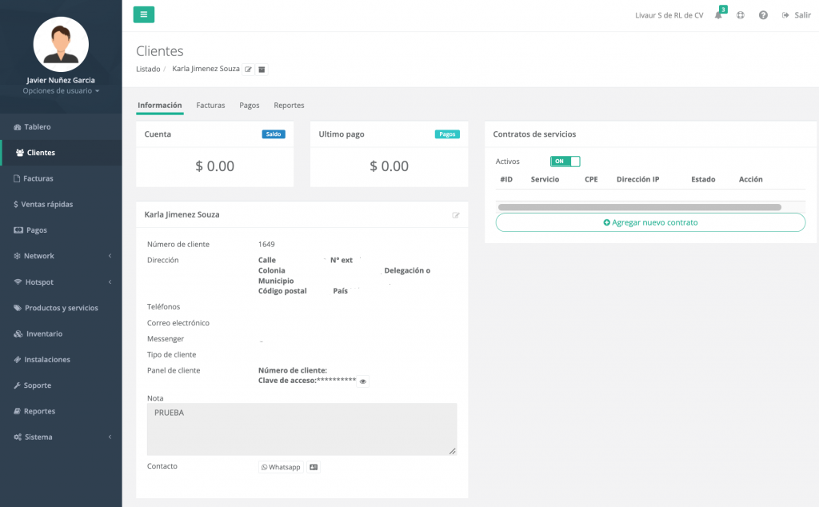Expand the Network sidebar submenu
The image size is (819, 507).
61,256
